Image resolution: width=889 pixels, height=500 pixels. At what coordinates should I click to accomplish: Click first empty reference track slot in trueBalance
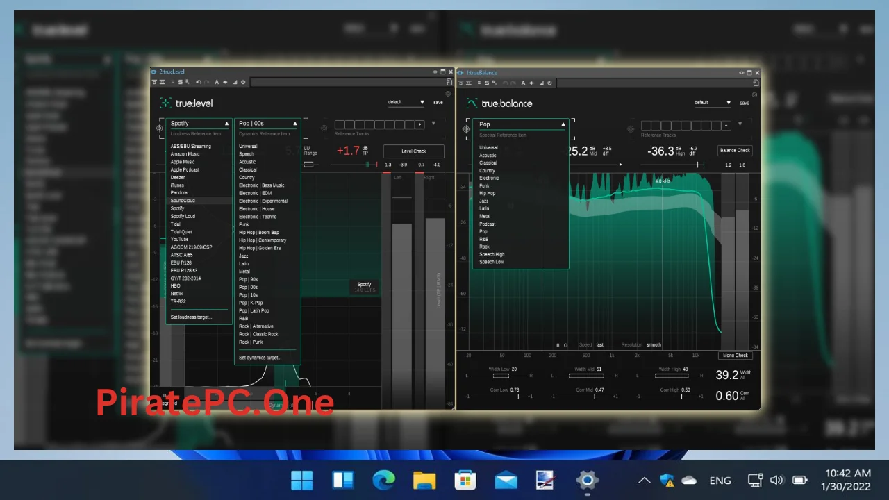(x=645, y=125)
